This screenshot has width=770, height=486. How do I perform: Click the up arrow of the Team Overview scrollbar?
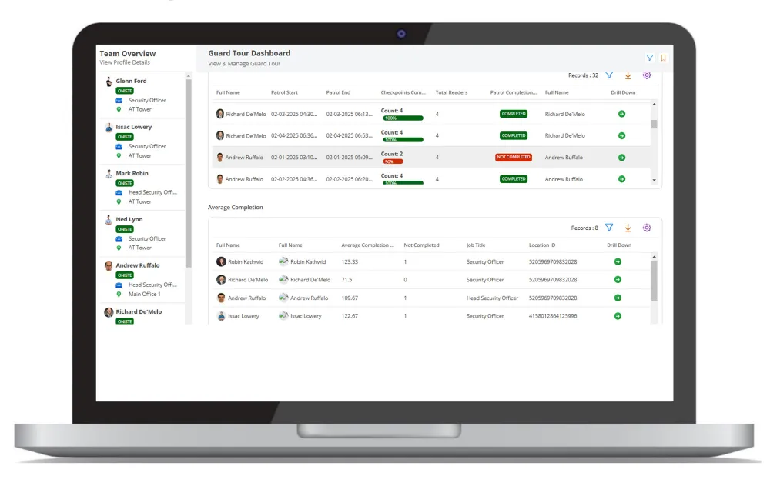pyautogui.click(x=188, y=76)
